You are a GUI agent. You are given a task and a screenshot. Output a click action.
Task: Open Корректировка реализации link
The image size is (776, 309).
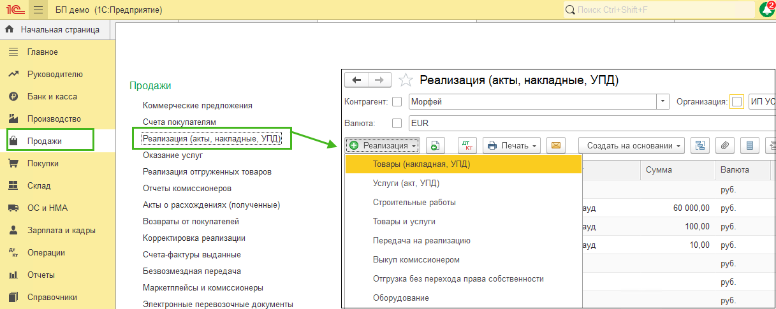click(x=194, y=238)
